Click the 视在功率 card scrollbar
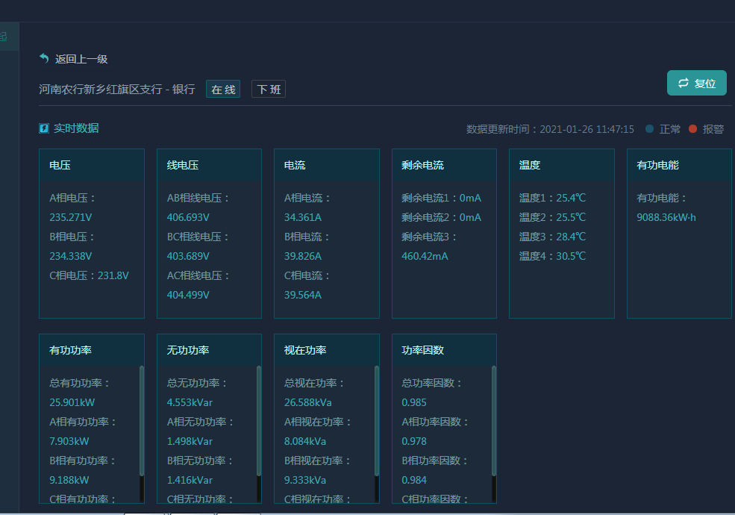735x515 pixels. [376, 421]
